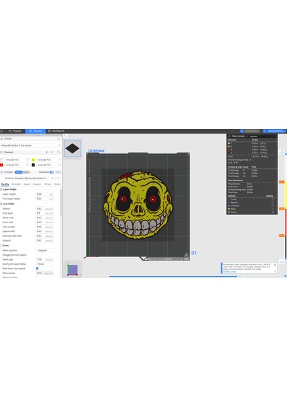Toggle Retract display checkbox
The height and width of the screenshot is (407, 287).
tap(273, 202)
